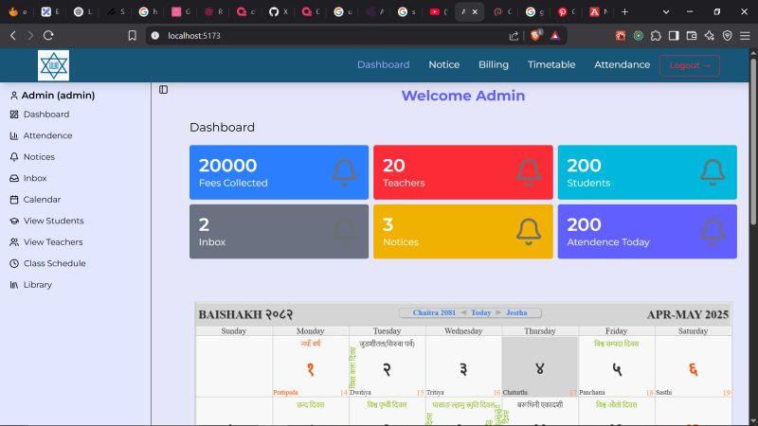Switch to the GitHub tab
Viewport: 758px width, 426px height.
pos(278,12)
